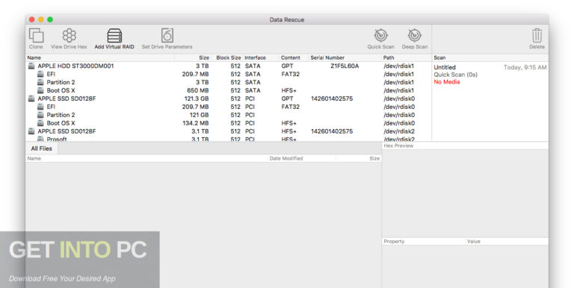Click serial number Z1F5L60A
The height and width of the screenshot is (288, 574).
[345, 66]
